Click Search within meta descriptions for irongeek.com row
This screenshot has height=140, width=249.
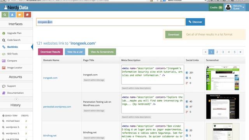(136, 88)
